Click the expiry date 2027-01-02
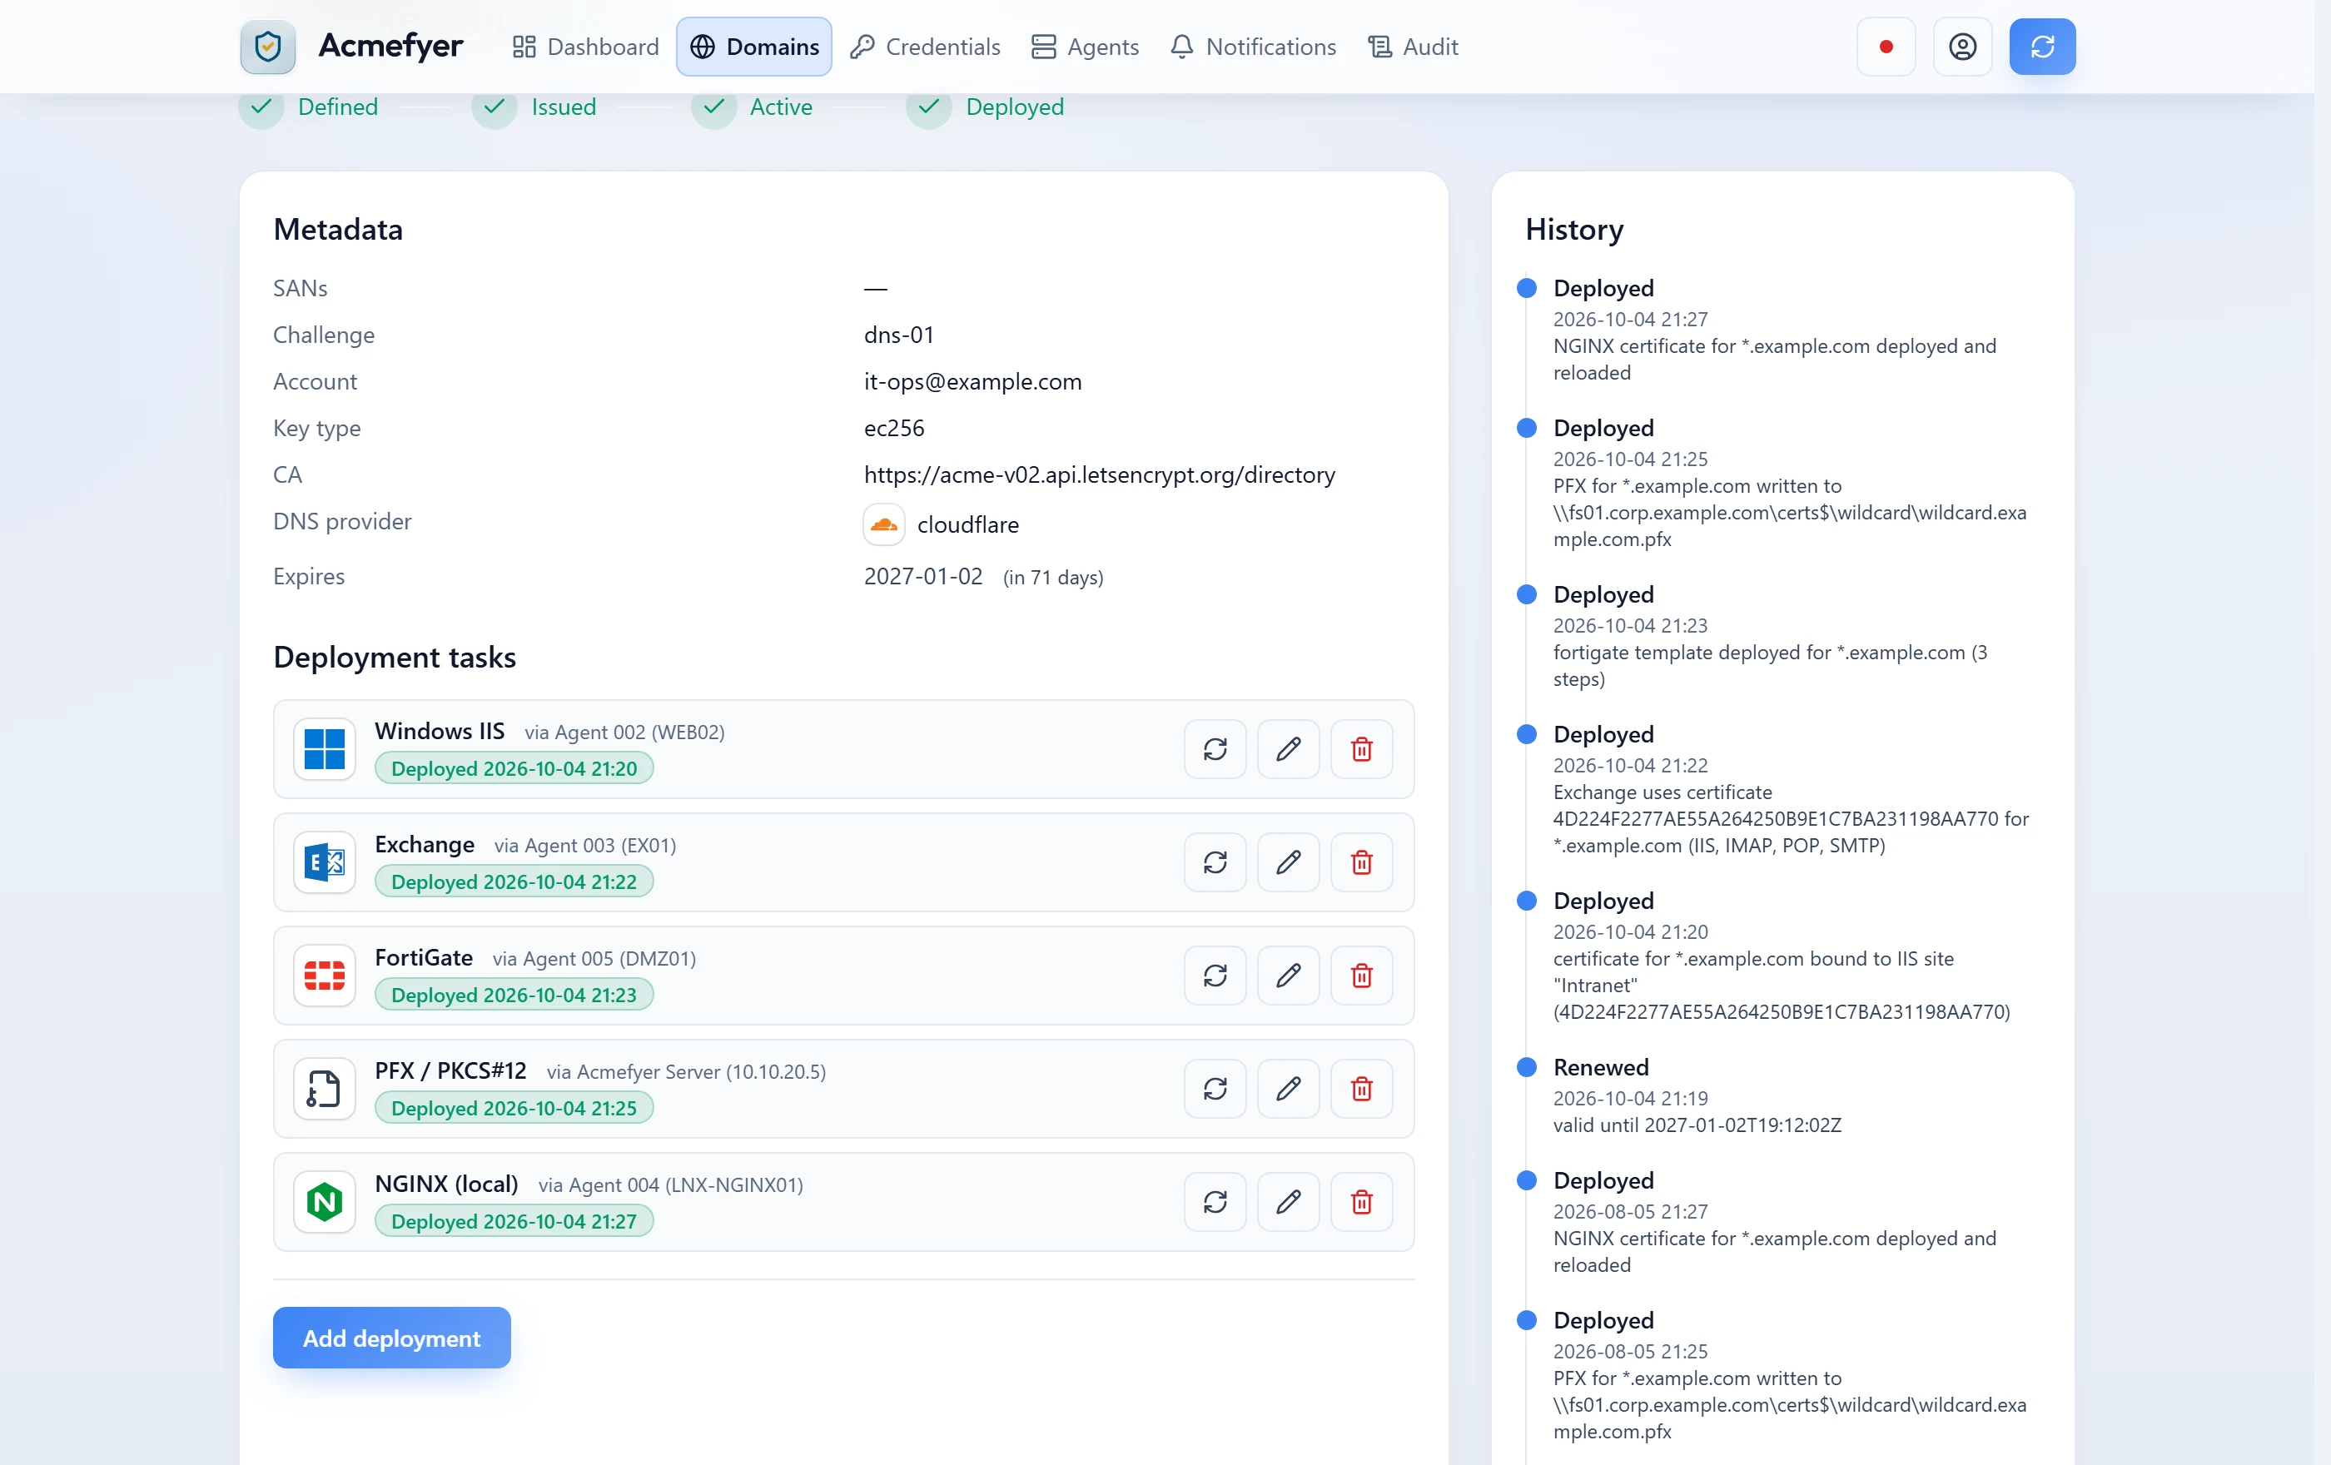 922,576
